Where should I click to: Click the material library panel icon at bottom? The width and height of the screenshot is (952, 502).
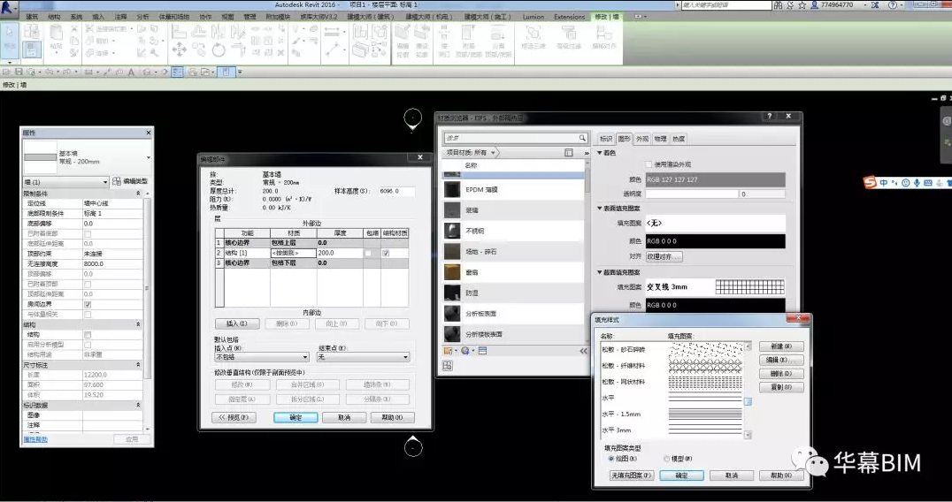click(x=483, y=351)
